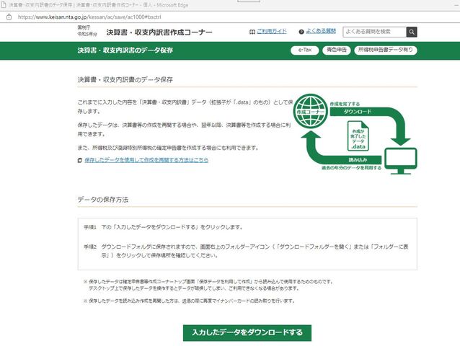Click the 入力したデータをダウンロードする button

click(247, 332)
